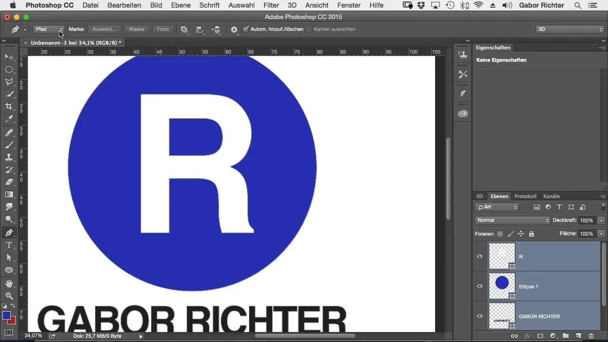Open Eigenschaften panel flyout menu
This screenshot has height=342, width=608.
(x=602, y=48)
